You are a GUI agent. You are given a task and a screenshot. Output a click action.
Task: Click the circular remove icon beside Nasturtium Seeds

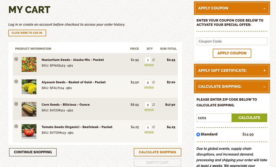pos(16,59)
